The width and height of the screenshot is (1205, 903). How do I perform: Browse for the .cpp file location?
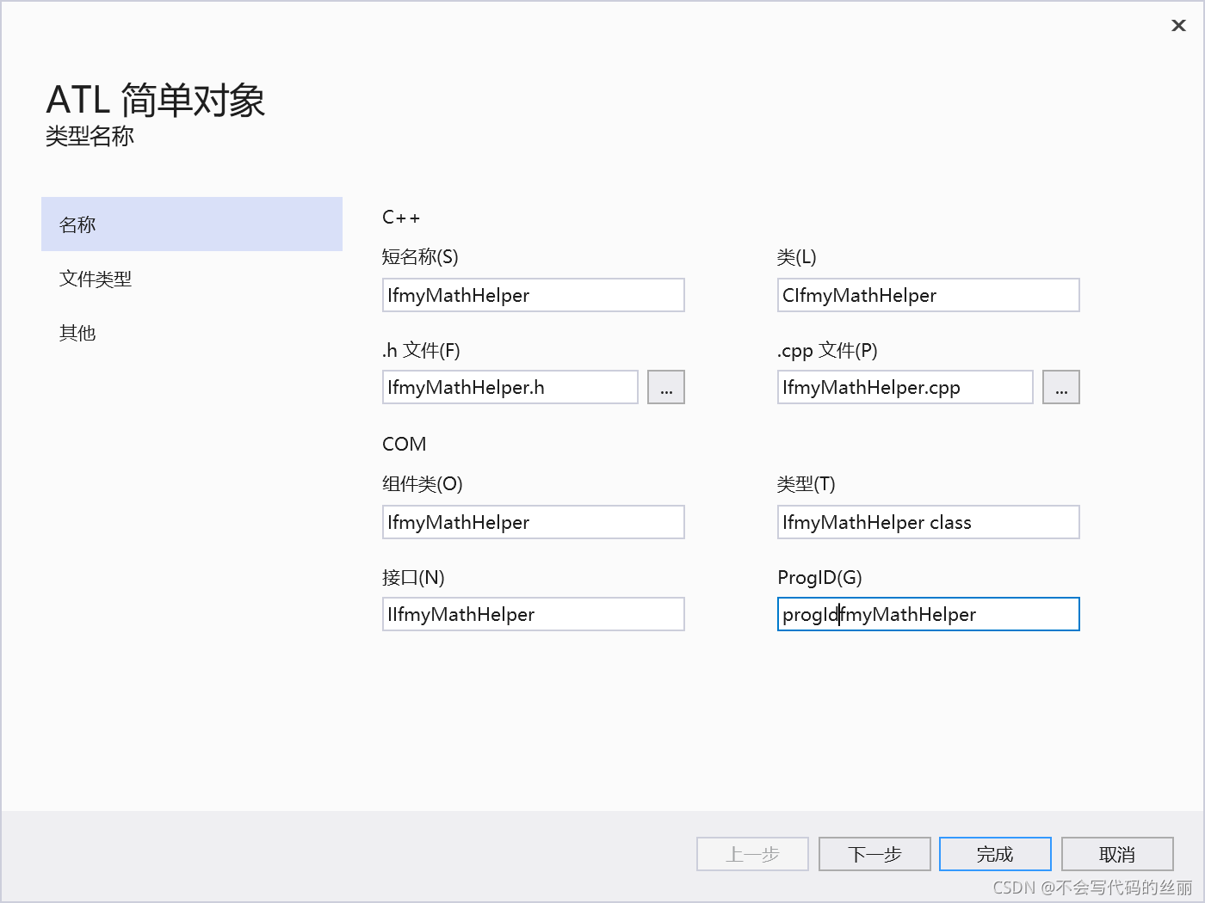pos(1061,387)
